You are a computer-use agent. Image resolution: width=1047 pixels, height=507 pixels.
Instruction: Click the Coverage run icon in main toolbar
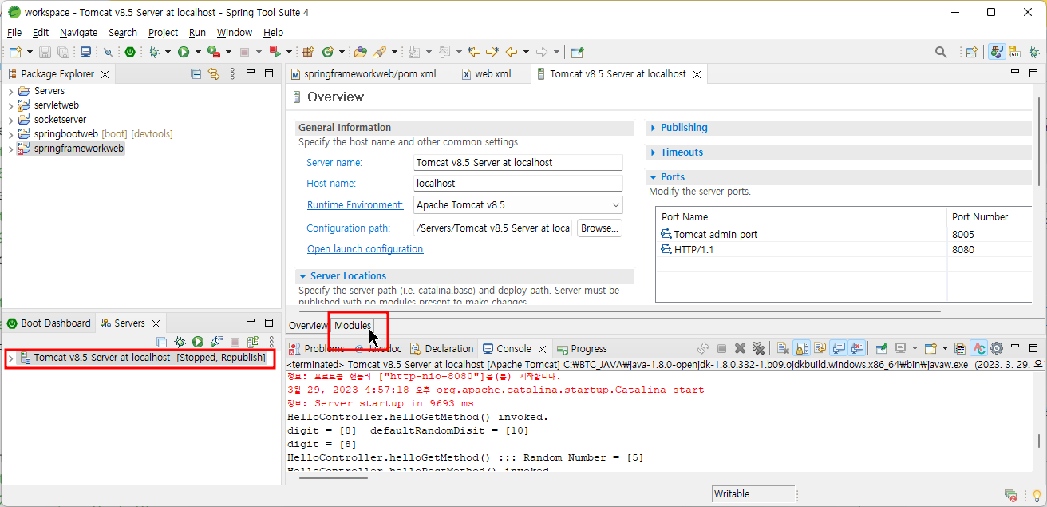pos(213,52)
